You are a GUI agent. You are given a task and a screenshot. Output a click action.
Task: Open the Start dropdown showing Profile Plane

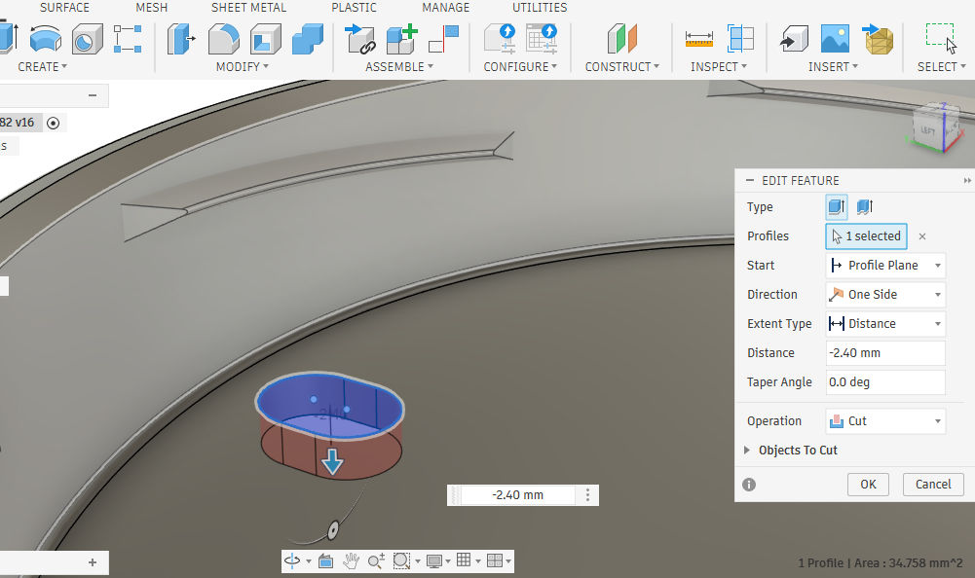[x=884, y=266]
